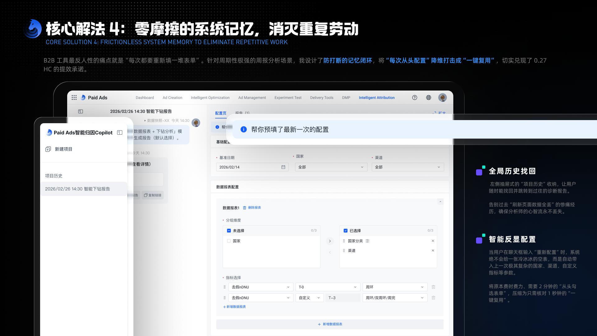Click the user avatar in the chat thread
This screenshot has height=336, width=597.
pyautogui.click(x=196, y=123)
